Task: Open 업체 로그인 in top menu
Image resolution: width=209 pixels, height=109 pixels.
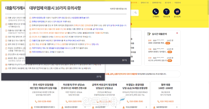Action: pyautogui.click(x=144, y=2)
